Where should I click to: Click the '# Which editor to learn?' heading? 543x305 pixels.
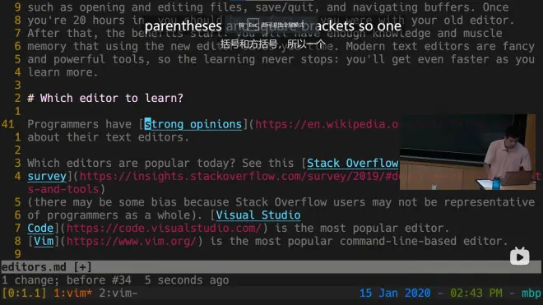[105, 99]
